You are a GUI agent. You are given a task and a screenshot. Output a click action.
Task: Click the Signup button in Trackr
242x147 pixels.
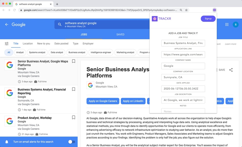(208, 19)
